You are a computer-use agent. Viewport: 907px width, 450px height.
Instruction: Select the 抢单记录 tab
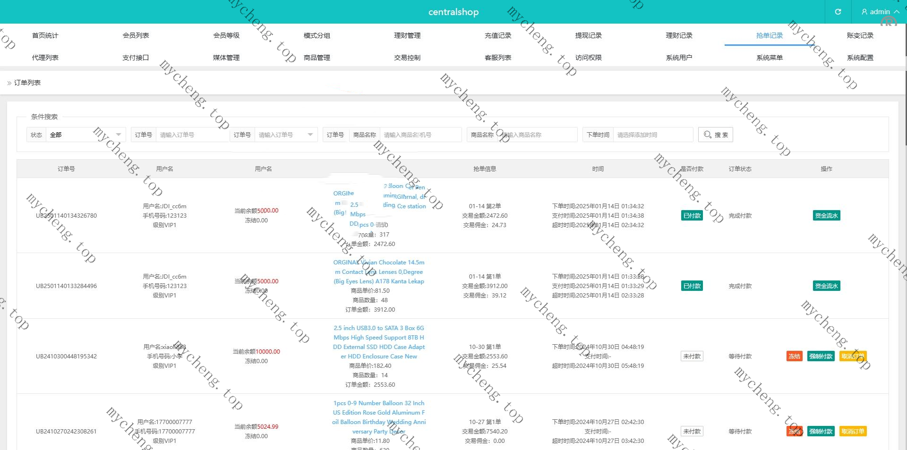pyautogui.click(x=769, y=35)
